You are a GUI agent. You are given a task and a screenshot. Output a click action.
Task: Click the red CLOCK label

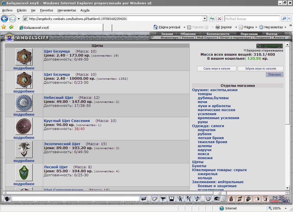[275, 201]
